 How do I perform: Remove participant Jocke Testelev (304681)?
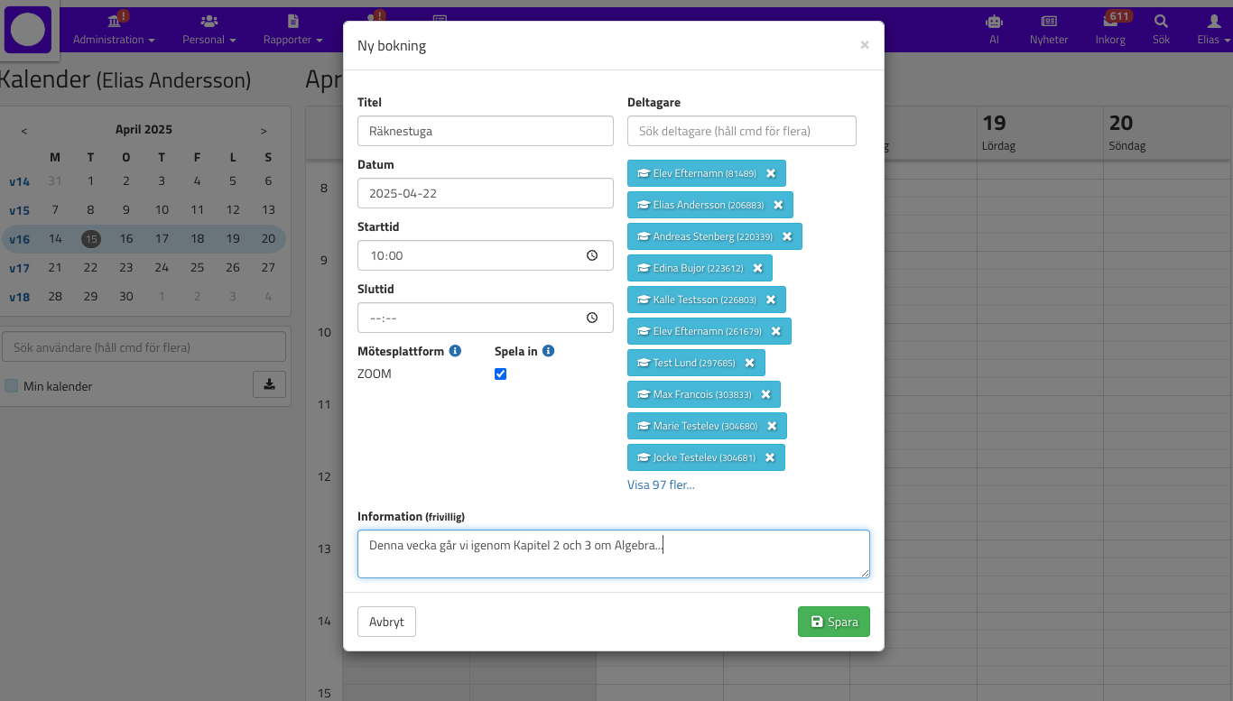[x=770, y=457]
